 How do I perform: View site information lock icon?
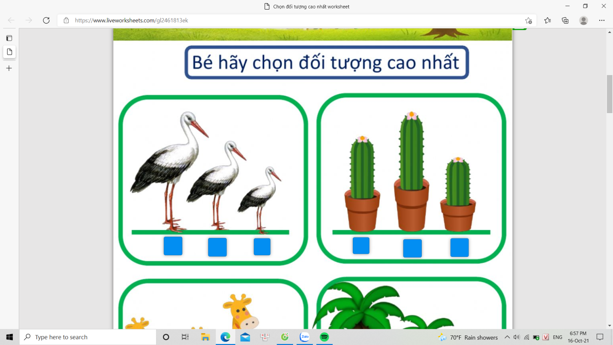pos(66,20)
